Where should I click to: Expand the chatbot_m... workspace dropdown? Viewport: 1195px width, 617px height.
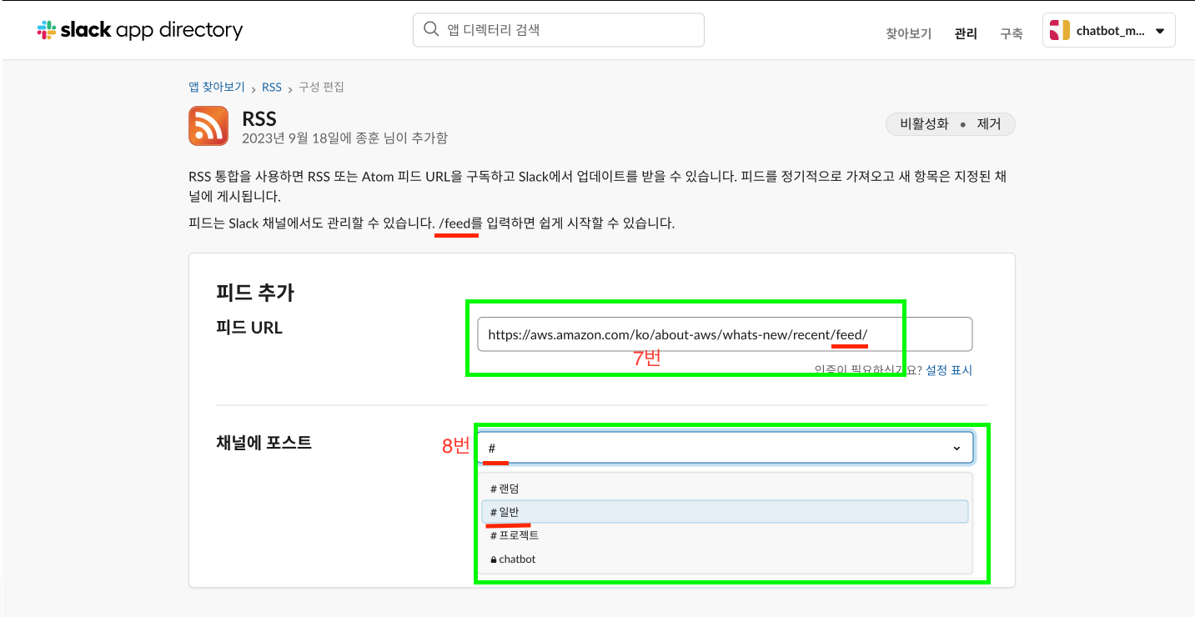point(1108,30)
